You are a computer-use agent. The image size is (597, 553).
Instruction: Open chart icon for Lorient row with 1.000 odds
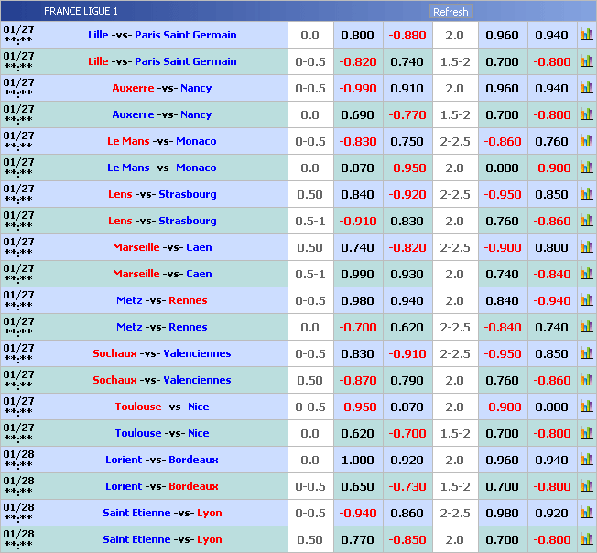586,461
